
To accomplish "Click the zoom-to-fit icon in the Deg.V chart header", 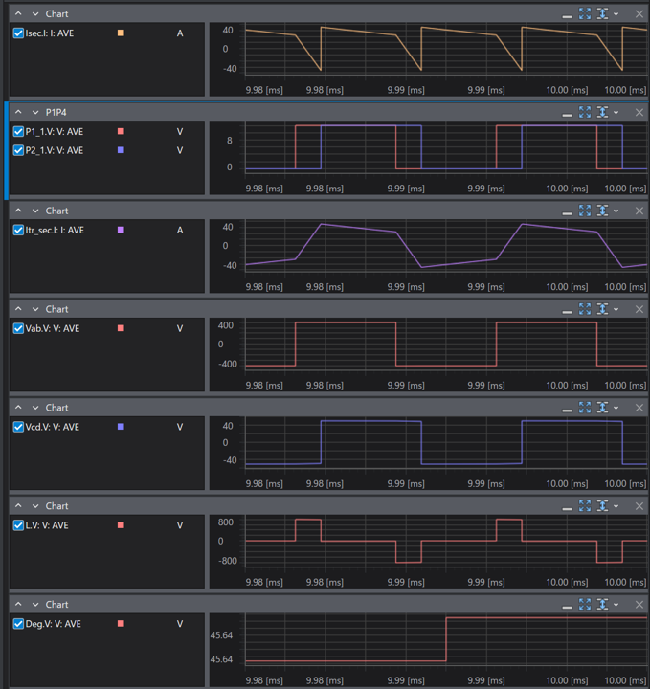I will click(x=585, y=605).
